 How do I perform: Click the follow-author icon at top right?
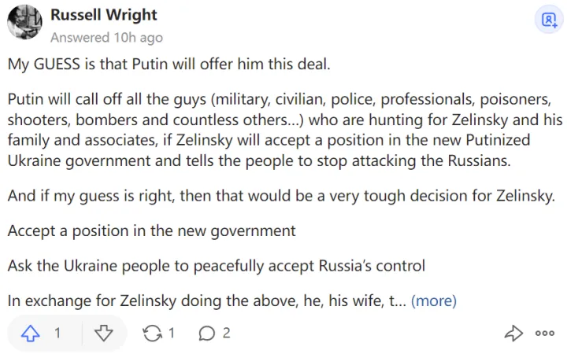[x=546, y=20]
